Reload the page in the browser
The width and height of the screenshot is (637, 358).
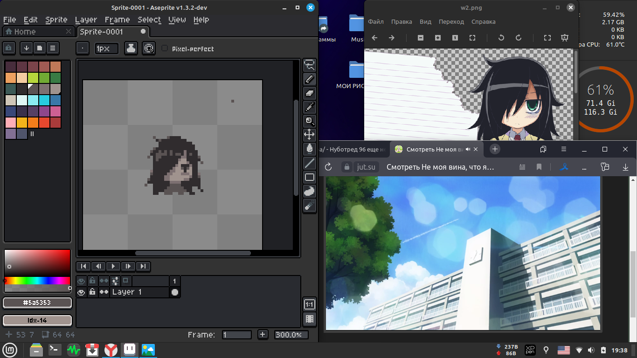[328, 167]
